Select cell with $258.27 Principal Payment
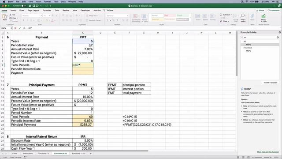 [x=83, y=125]
